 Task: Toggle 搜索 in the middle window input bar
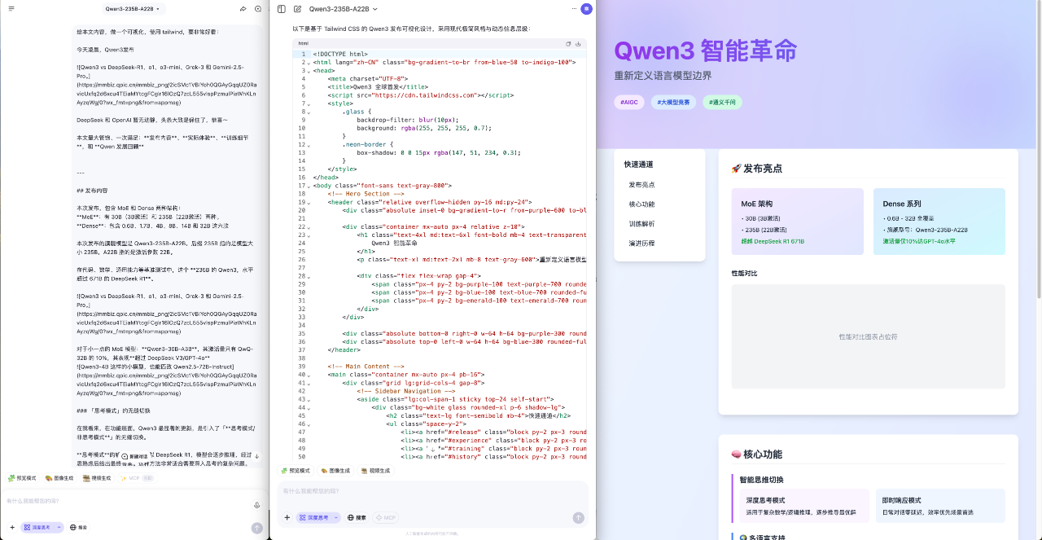tap(357, 517)
